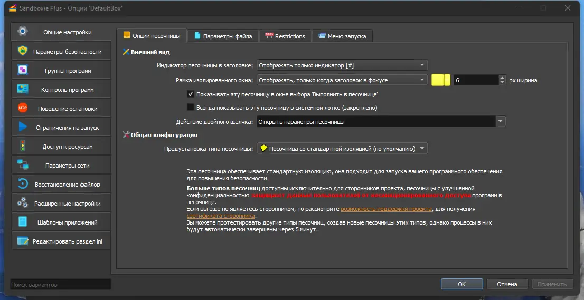This screenshot has height=300, width=584.
Task: Click the Группы программ sidebar icon
Action: point(23,70)
